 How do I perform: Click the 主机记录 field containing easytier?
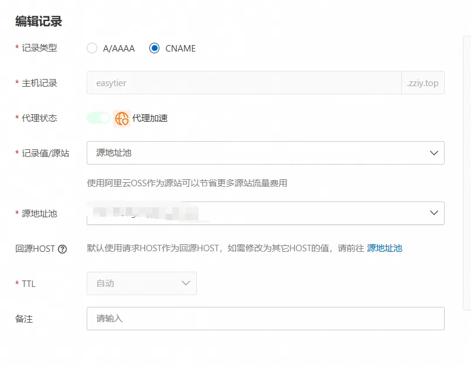(243, 83)
